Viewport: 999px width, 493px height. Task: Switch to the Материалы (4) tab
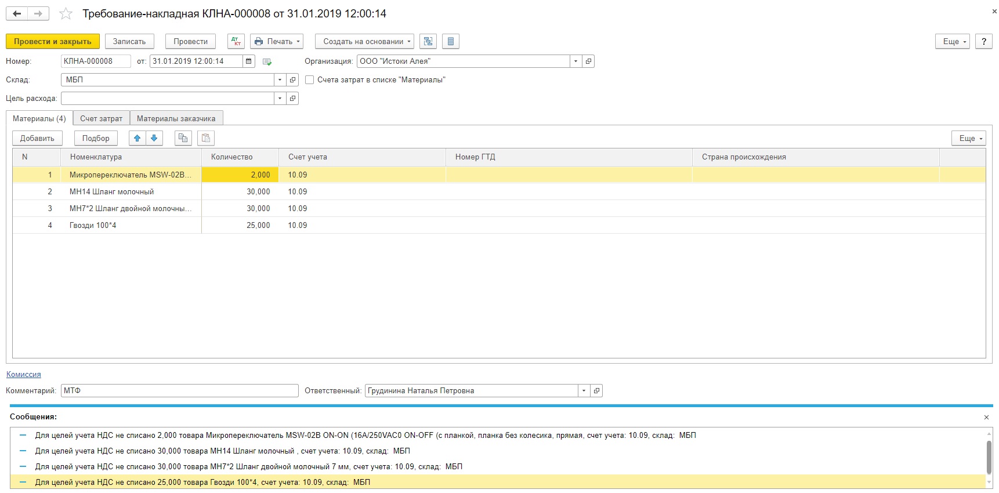[39, 118]
